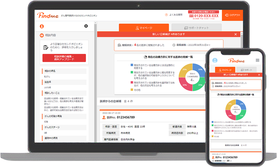Switch to サポートチャット tab
277x167 pixels.
point(197,28)
